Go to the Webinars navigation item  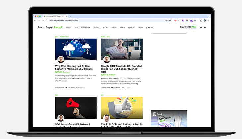click(132, 27)
